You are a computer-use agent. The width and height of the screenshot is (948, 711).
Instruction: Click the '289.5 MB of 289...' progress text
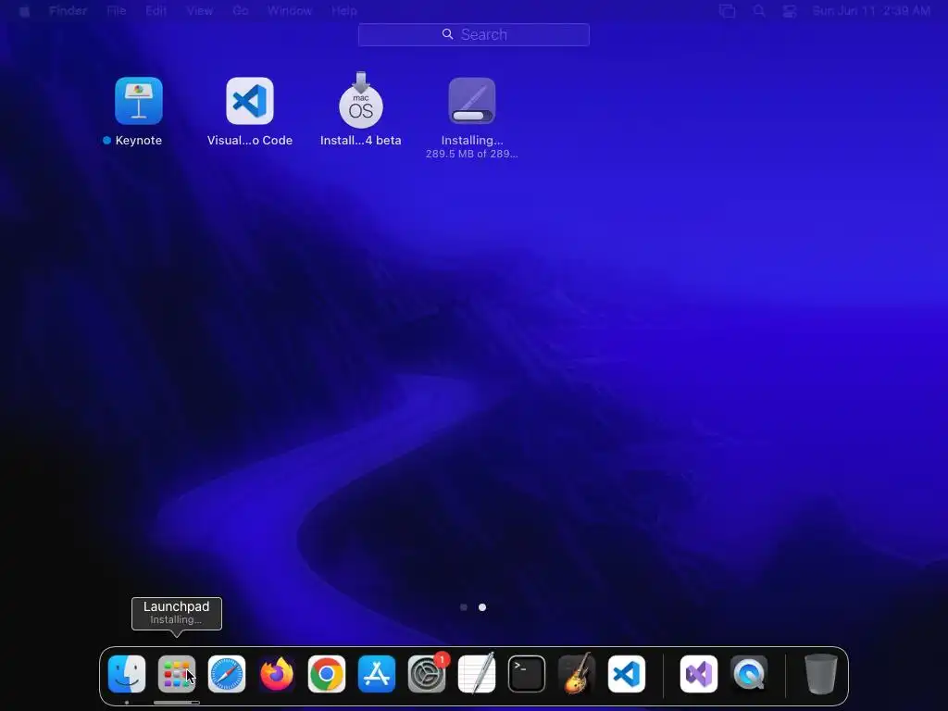[x=471, y=155]
